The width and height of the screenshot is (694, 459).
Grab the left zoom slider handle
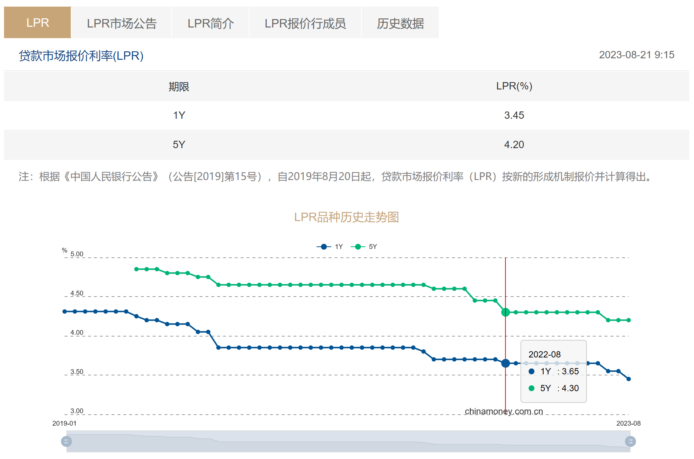point(66,441)
